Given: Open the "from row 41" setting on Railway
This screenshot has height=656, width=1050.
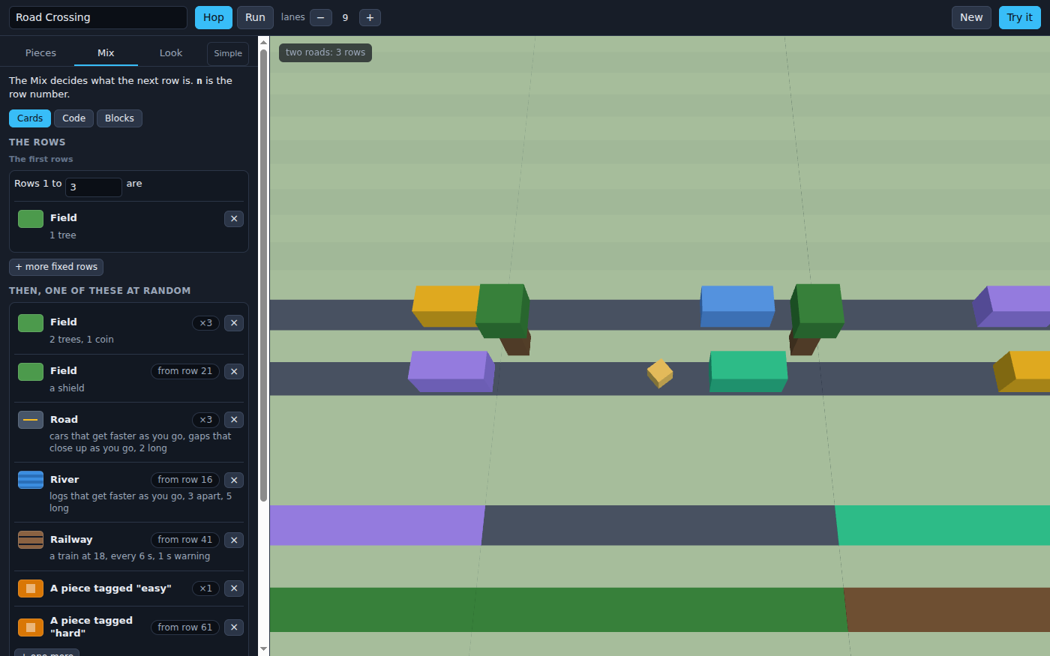Looking at the screenshot, I should pyautogui.click(x=185, y=540).
